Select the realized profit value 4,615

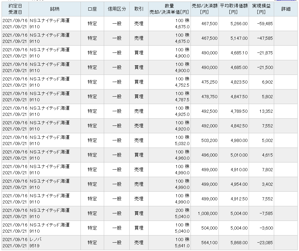coord(267,155)
